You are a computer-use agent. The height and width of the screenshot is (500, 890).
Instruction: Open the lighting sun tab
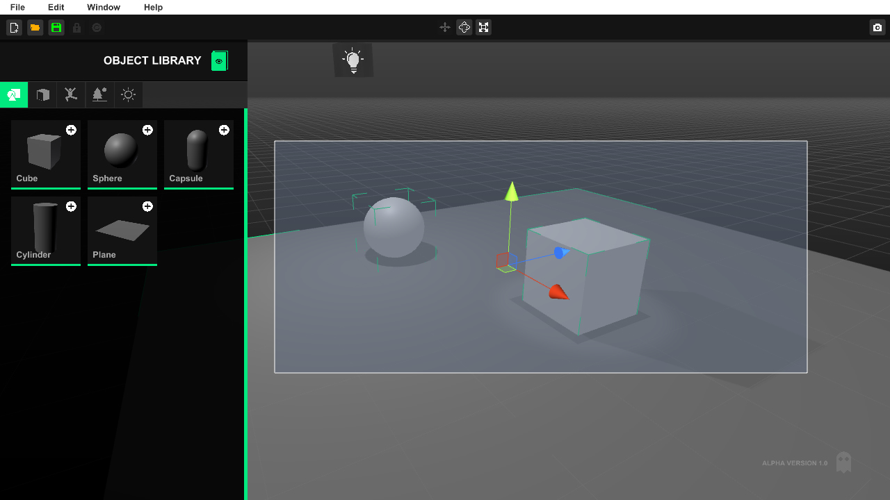(x=128, y=94)
